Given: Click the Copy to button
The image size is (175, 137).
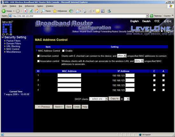Looking at the screenshot, I should (x=115, y=98).
